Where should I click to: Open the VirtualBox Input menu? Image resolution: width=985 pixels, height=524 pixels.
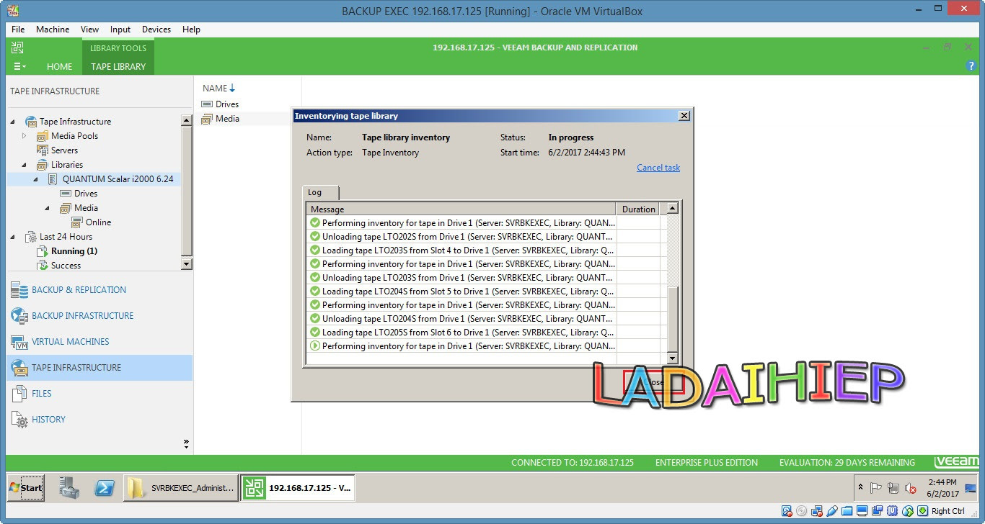[120, 30]
